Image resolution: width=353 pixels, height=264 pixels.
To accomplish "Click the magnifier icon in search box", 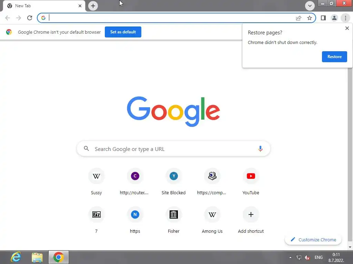I will click(87, 148).
